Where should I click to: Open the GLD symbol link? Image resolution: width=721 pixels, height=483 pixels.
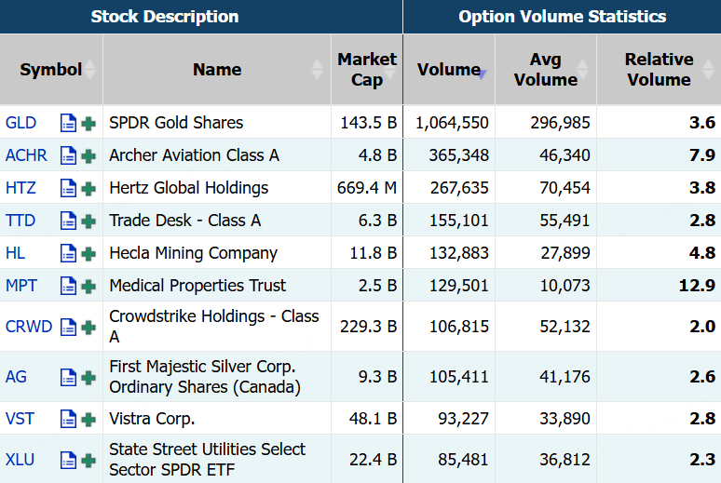20,123
